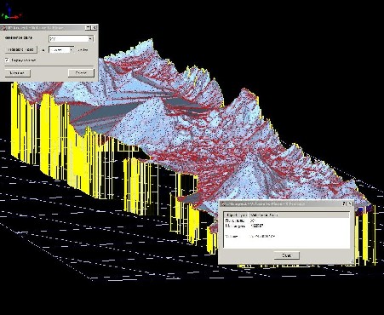This screenshot has width=384, height=315.
Task: Click the bottom-left button of the volume dialog
Action: (18, 73)
